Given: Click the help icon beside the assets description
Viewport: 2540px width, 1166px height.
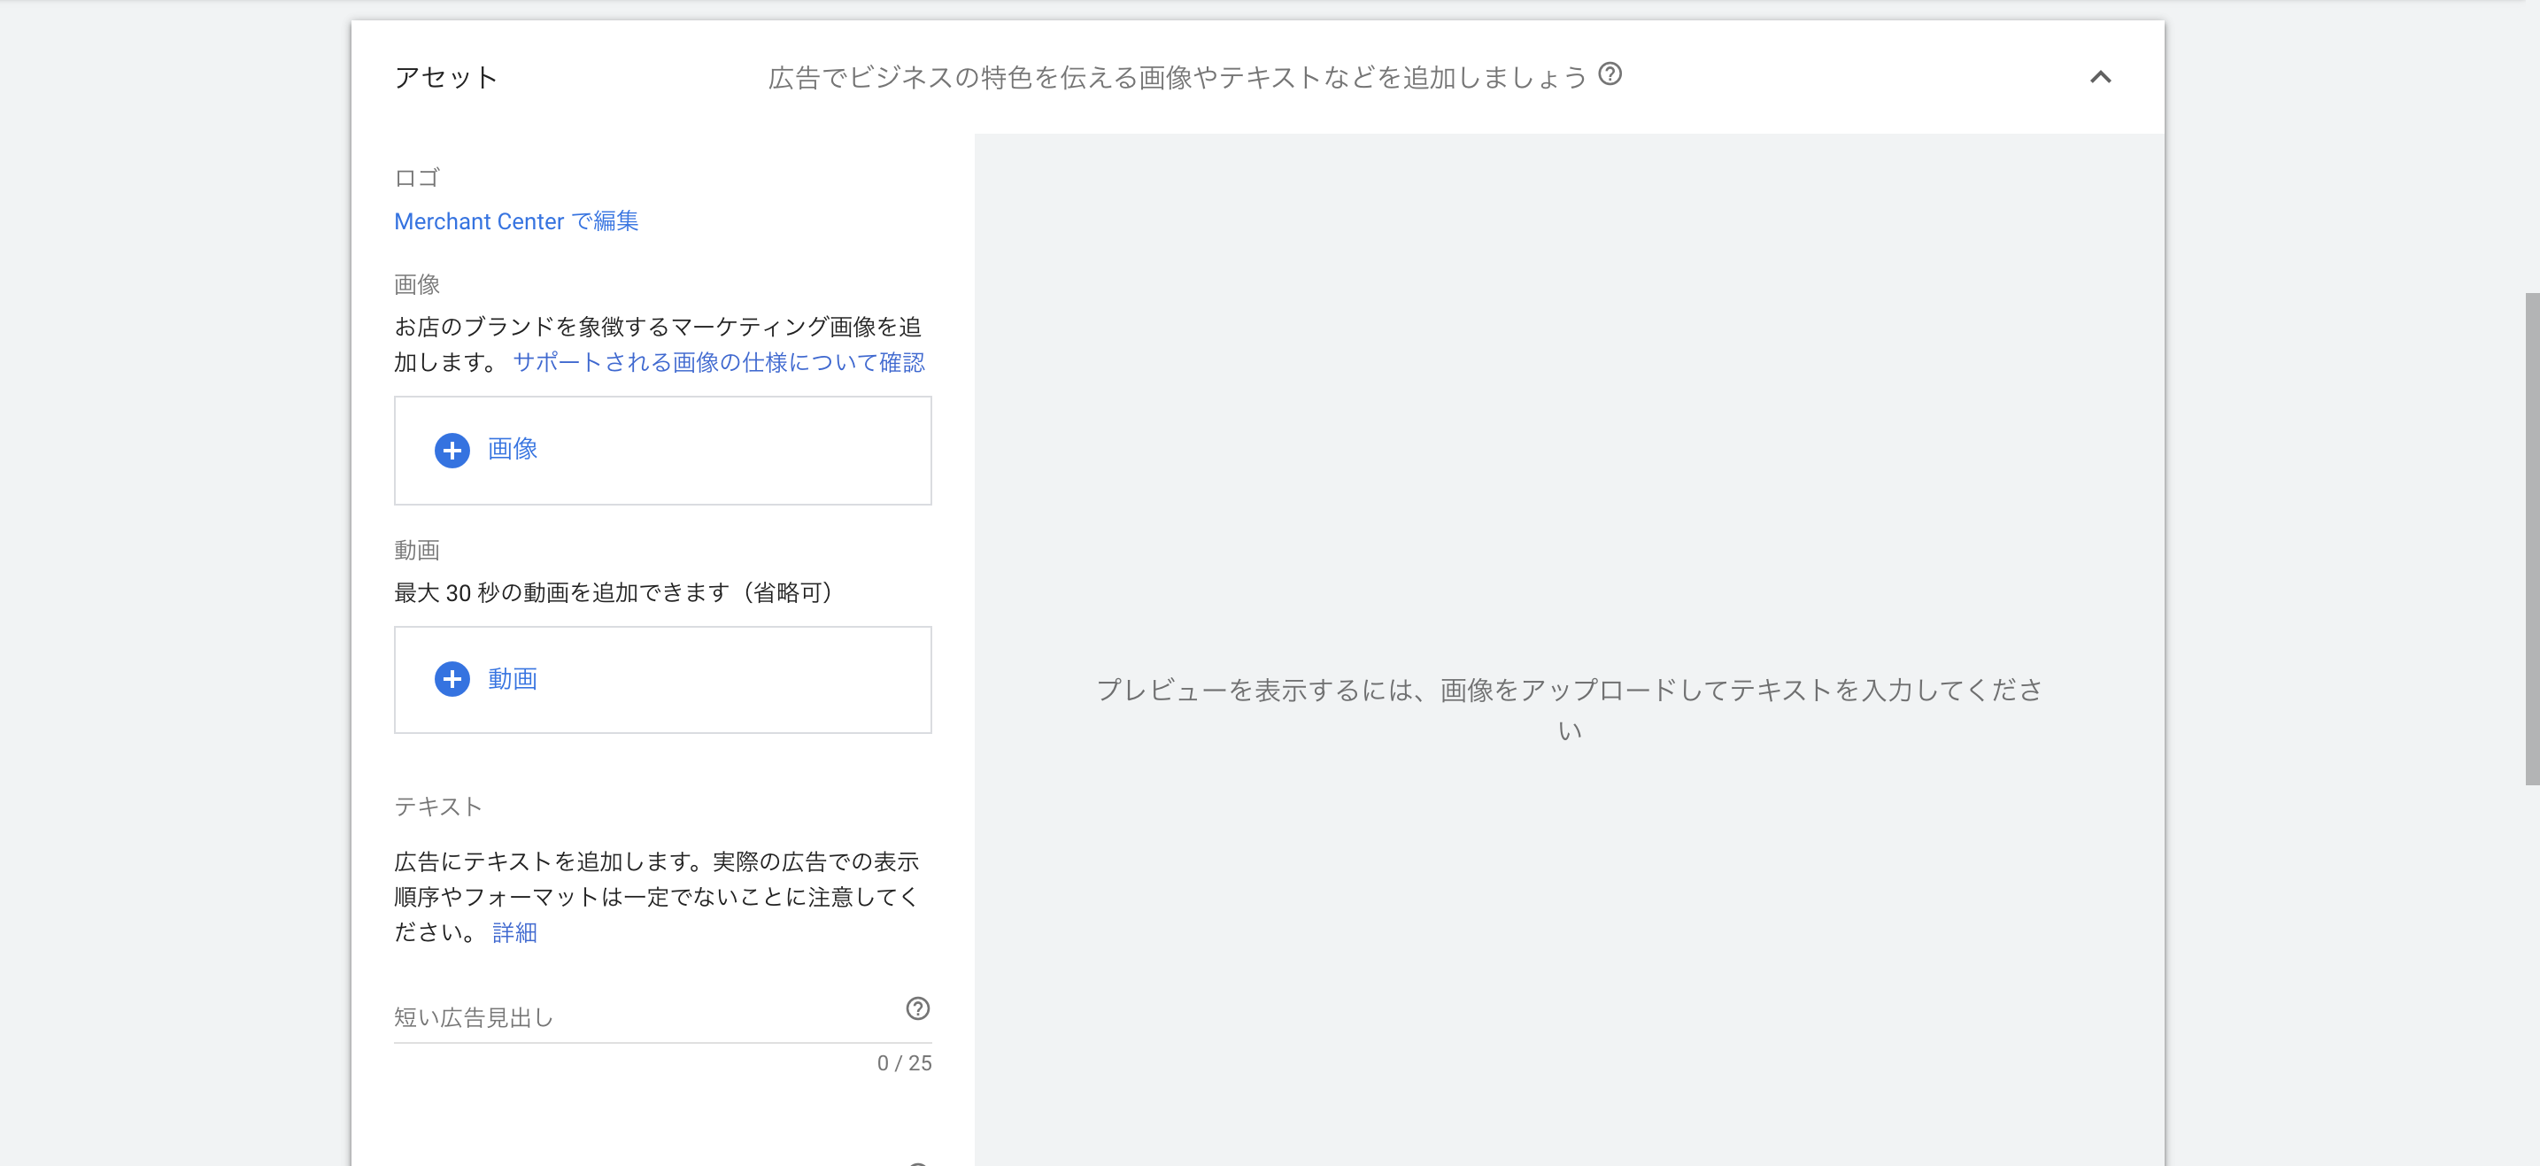Looking at the screenshot, I should pyautogui.click(x=1610, y=74).
